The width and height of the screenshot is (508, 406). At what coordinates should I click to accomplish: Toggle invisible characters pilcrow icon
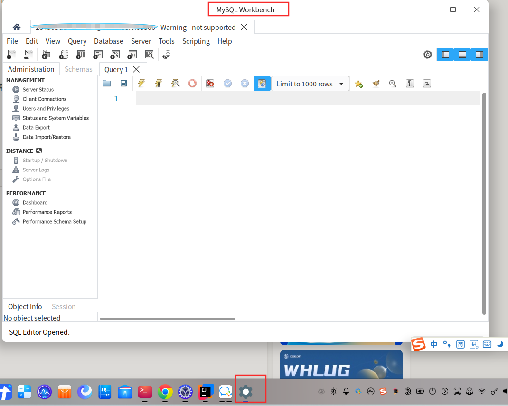click(x=410, y=83)
